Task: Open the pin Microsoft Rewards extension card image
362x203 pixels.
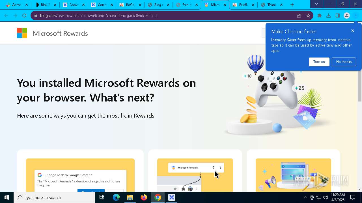Action: [195, 175]
